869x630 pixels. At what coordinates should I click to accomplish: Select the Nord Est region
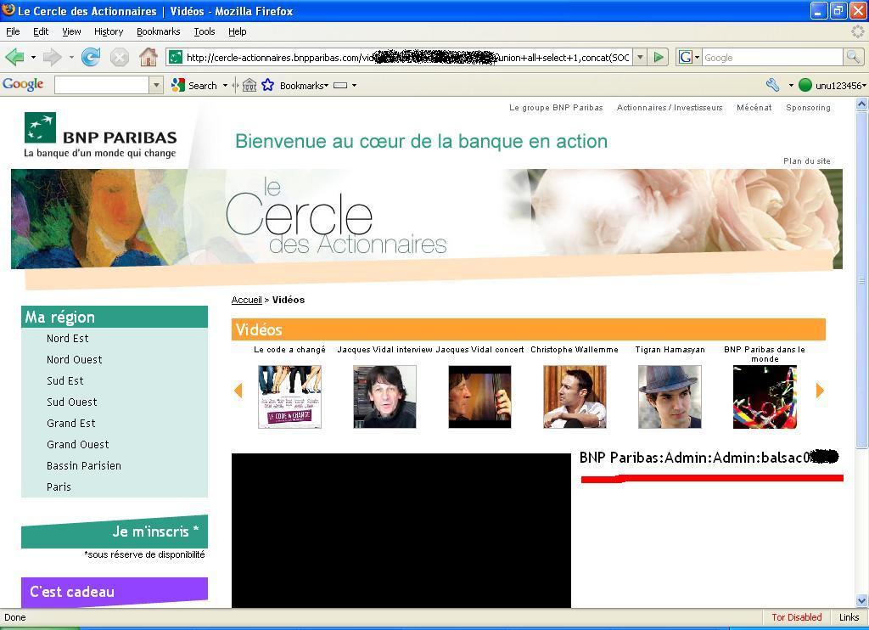68,338
